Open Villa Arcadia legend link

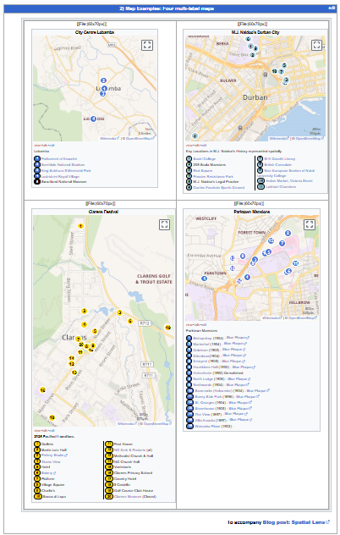point(205,420)
